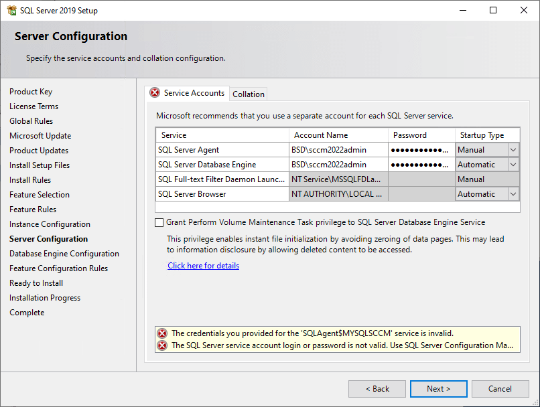Open the Click here for details link

point(203,266)
